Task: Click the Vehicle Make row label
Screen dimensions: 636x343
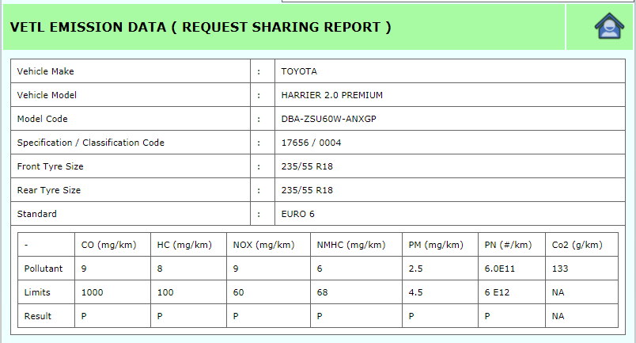Action: point(46,71)
